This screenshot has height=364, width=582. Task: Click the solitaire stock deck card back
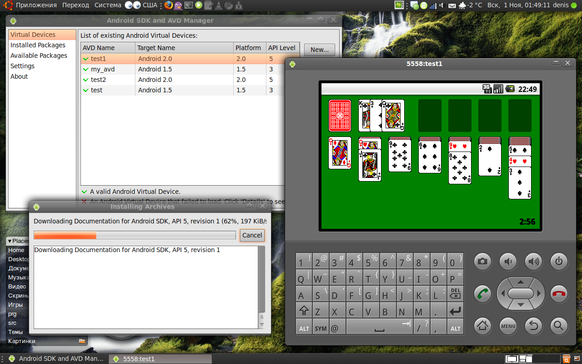(x=340, y=116)
